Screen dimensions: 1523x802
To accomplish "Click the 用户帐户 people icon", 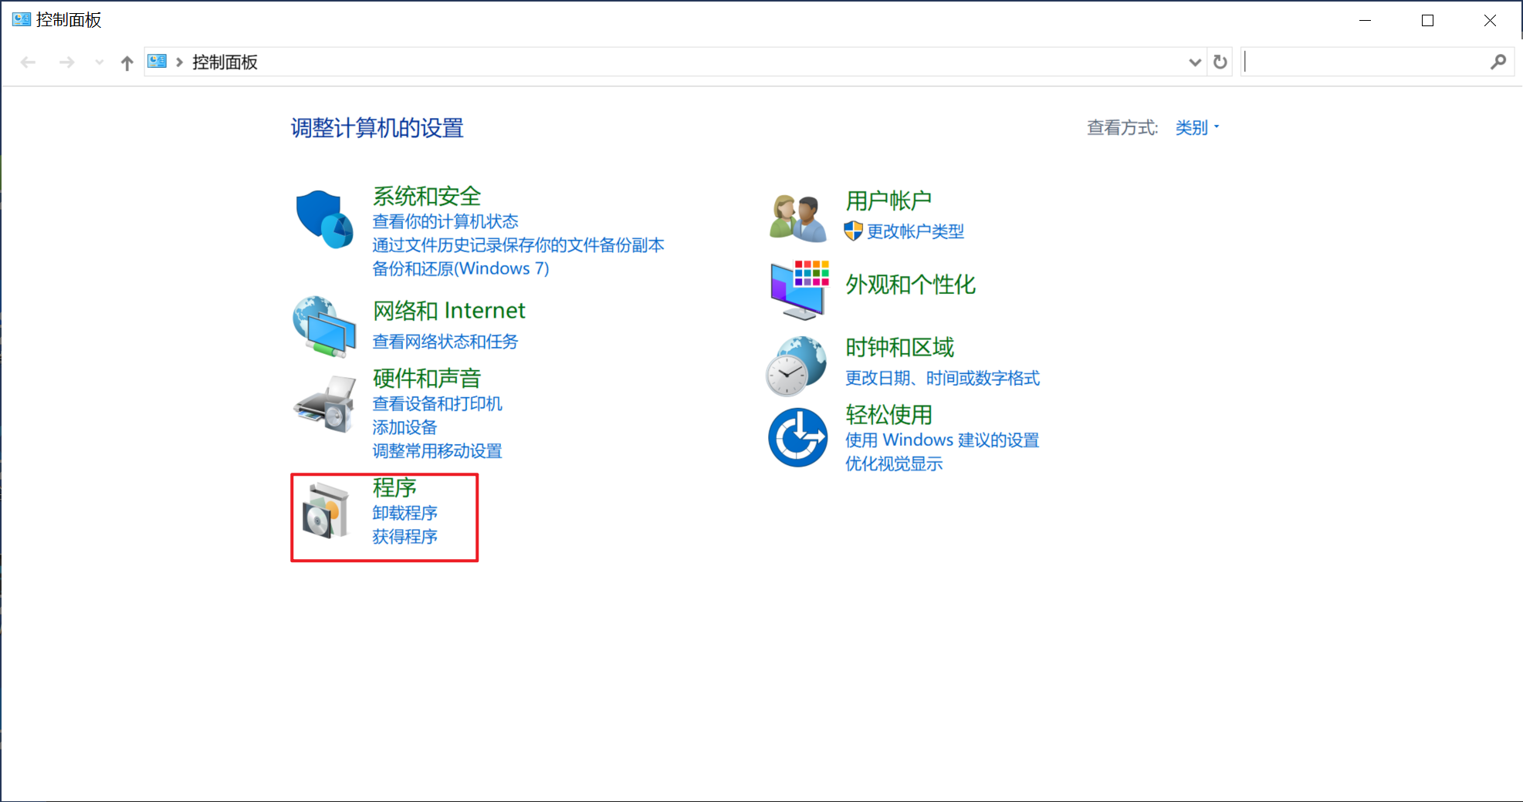I will click(x=797, y=216).
